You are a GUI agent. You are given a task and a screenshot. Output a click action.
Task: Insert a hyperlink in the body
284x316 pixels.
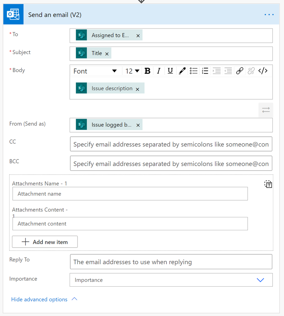[240, 71]
